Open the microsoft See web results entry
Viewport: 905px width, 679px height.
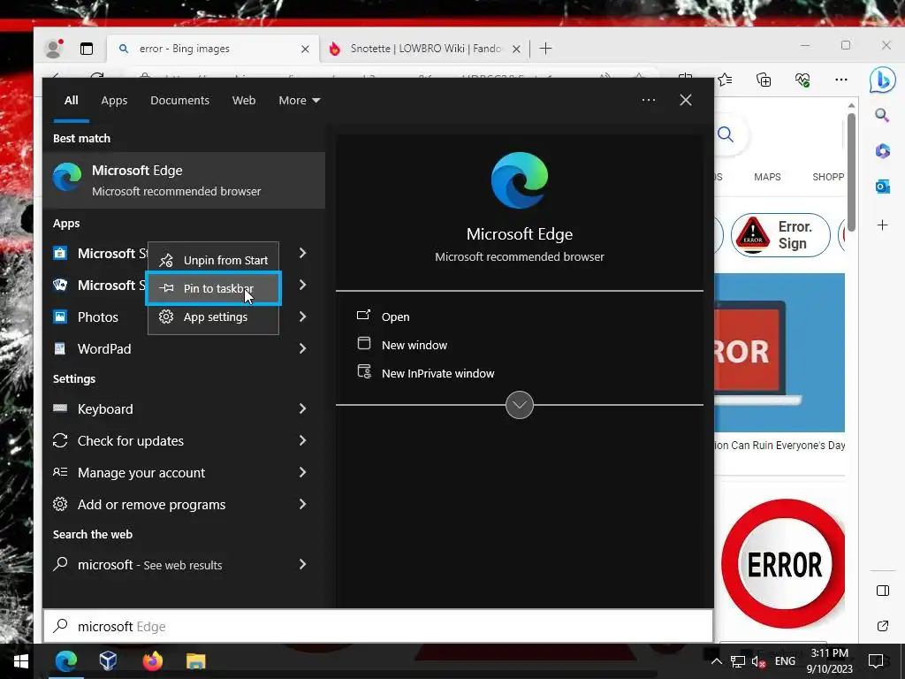click(x=184, y=565)
